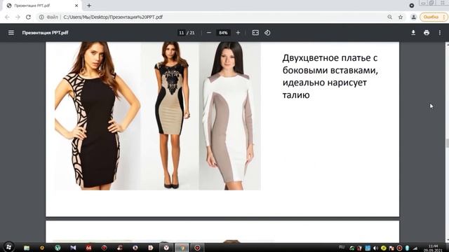Open the PDF sidebar hamburger menu
The width and height of the screenshot is (449, 252).
click(x=11, y=33)
